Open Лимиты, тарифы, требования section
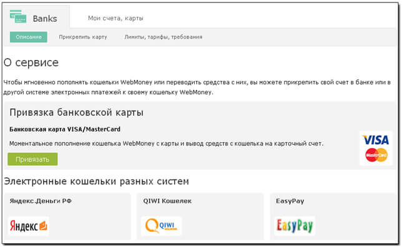 pos(164,37)
